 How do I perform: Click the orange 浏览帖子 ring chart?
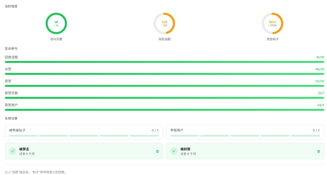click(x=272, y=23)
